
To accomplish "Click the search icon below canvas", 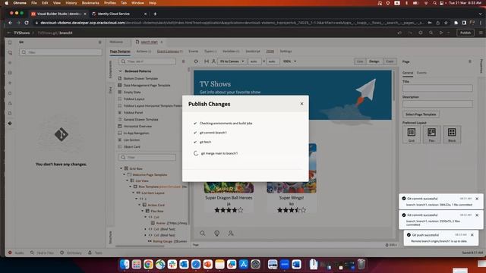I will pos(203,233).
